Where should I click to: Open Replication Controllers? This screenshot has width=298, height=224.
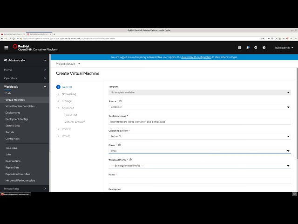coord(18,174)
